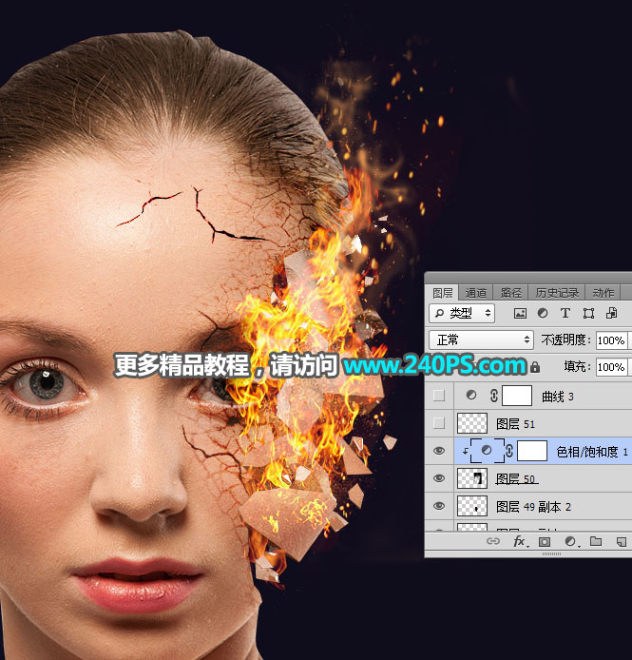Click the link layers icon at panel bottom
Screen dimensions: 632x660
click(492, 541)
